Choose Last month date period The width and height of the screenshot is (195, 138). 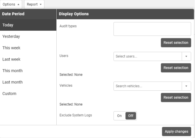[x=28, y=82]
